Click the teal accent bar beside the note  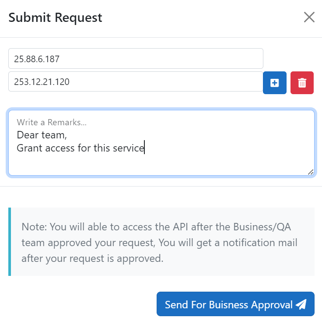click(x=10, y=242)
